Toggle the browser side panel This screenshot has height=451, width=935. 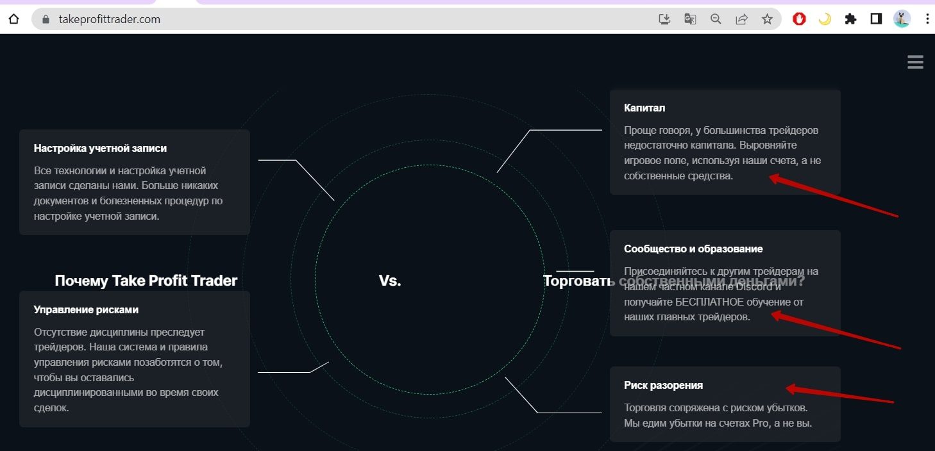point(876,19)
